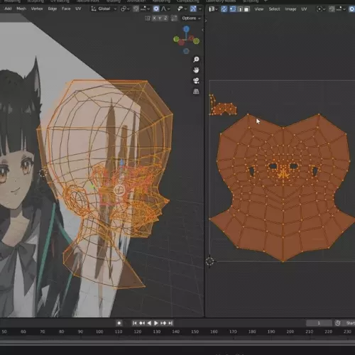Click the negative Z axis gizmo circle
Image resolution: width=355 pixels, height=355 pixels.
click(x=186, y=51)
